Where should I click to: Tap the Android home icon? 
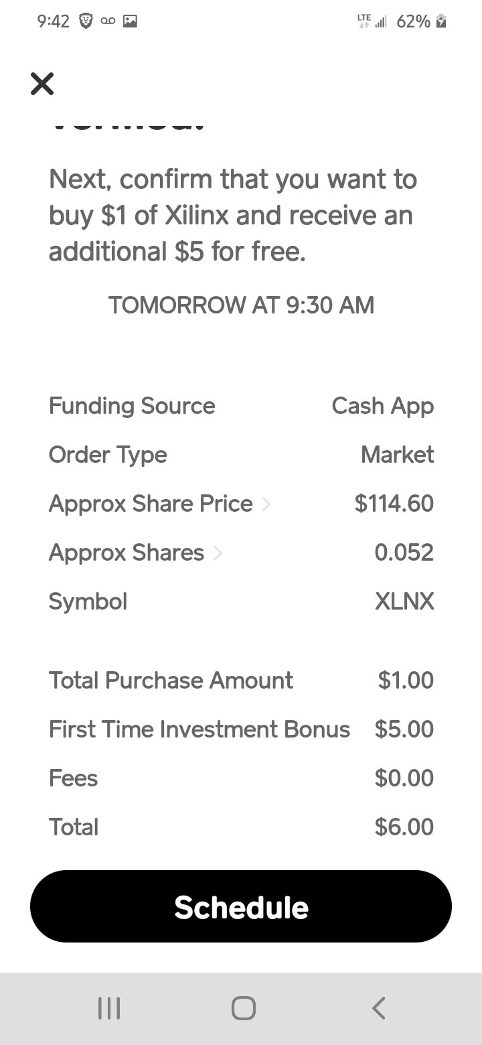coord(243,1007)
